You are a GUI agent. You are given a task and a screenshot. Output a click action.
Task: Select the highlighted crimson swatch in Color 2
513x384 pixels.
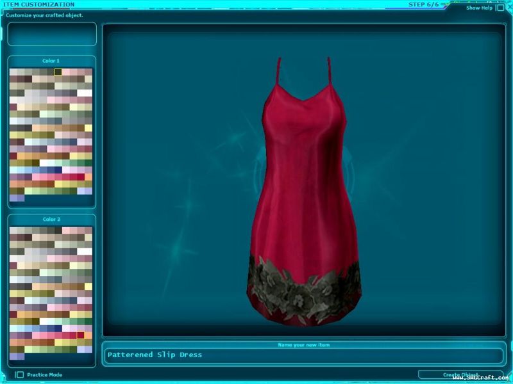[x=80, y=335]
